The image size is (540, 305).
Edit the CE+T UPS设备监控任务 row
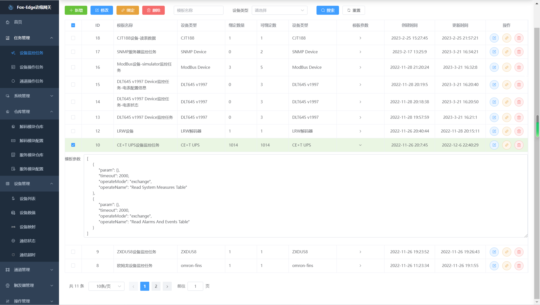point(494,145)
